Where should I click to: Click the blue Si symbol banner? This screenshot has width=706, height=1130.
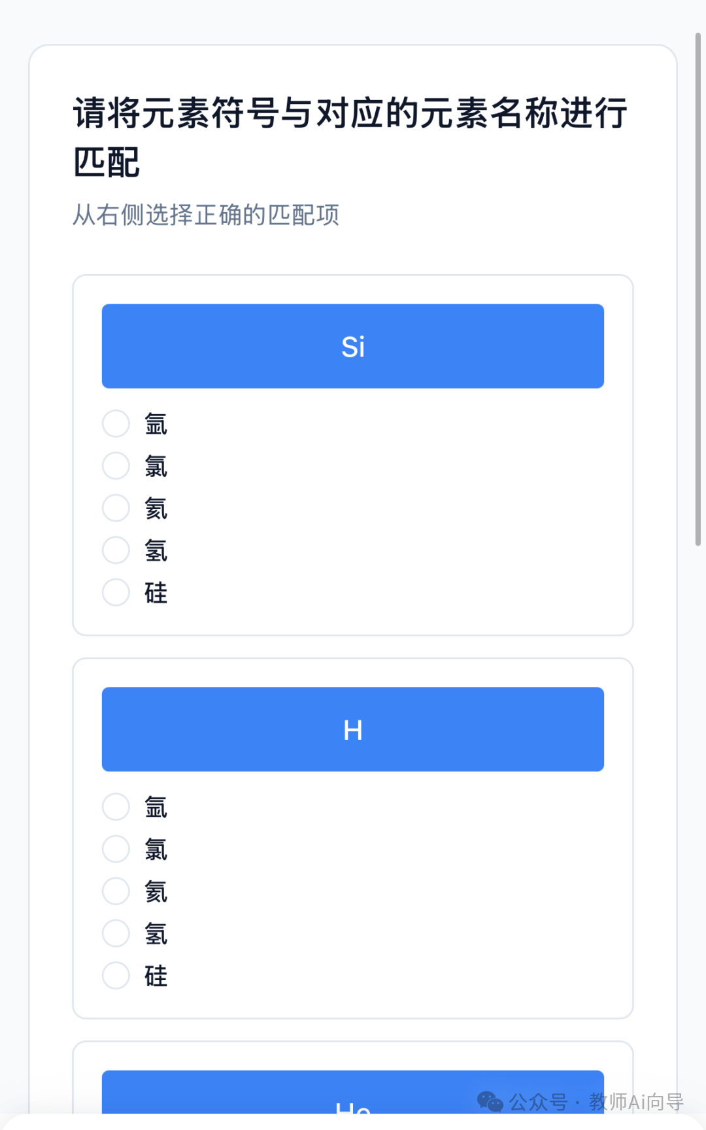tap(353, 346)
